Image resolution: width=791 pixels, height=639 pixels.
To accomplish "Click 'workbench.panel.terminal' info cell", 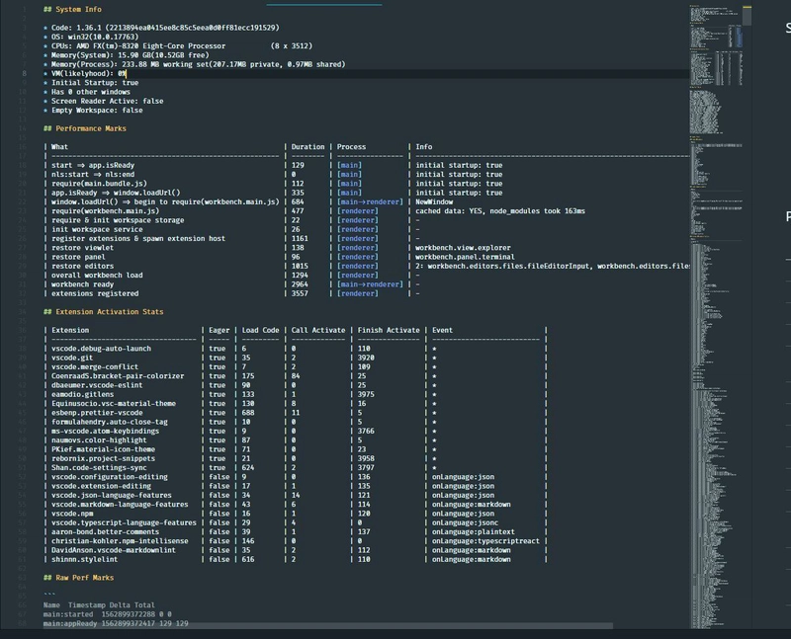I will (x=465, y=257).
